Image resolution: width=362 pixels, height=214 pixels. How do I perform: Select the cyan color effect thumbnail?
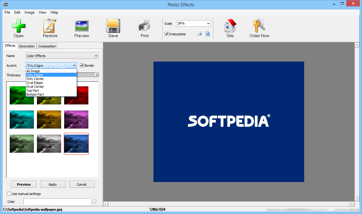pos(22,120)
